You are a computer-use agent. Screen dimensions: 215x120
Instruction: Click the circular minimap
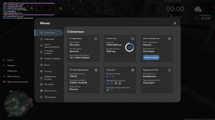pyautogui.click(x=17, y=103)
